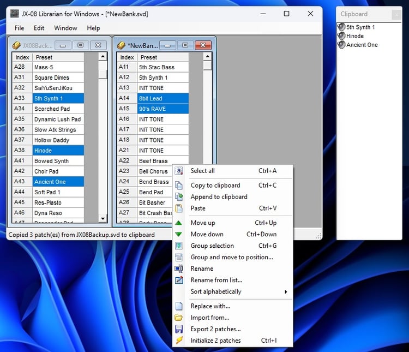Click scroll up arrow in NewBank list
This screenshot has height=352, width=409.
(207, 57)
